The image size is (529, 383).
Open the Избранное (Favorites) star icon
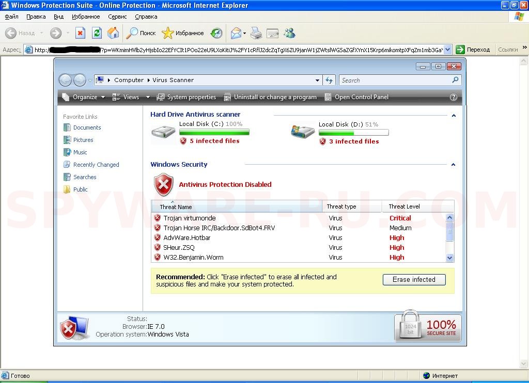click(167, 33)
